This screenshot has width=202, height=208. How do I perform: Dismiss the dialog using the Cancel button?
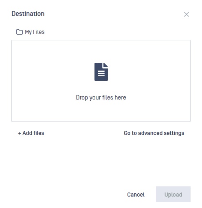pyautogui.click(x=136, y=195)
